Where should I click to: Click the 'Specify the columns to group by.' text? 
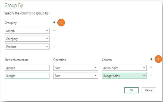click(27, 13)
